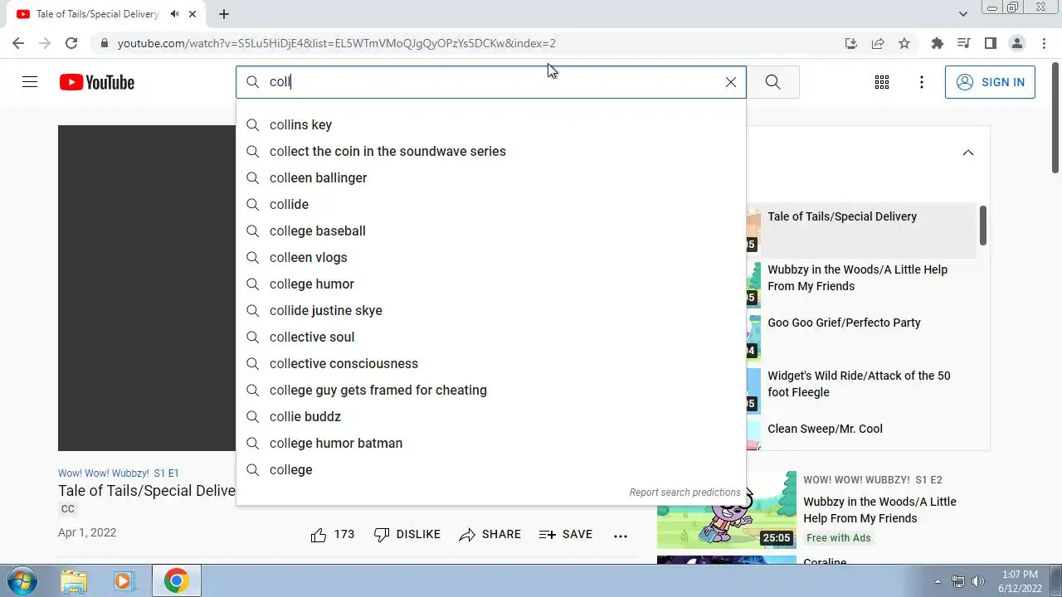Click the SAVE to playlist button
Screen dimensions: 1062x597
566,535
